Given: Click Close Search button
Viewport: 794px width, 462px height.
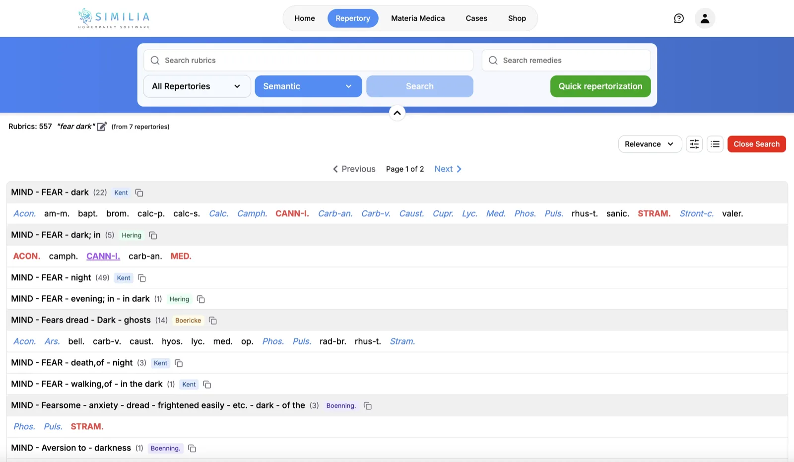Looking at the screenshot, I should pyautogui.click(x=756, y=144).
